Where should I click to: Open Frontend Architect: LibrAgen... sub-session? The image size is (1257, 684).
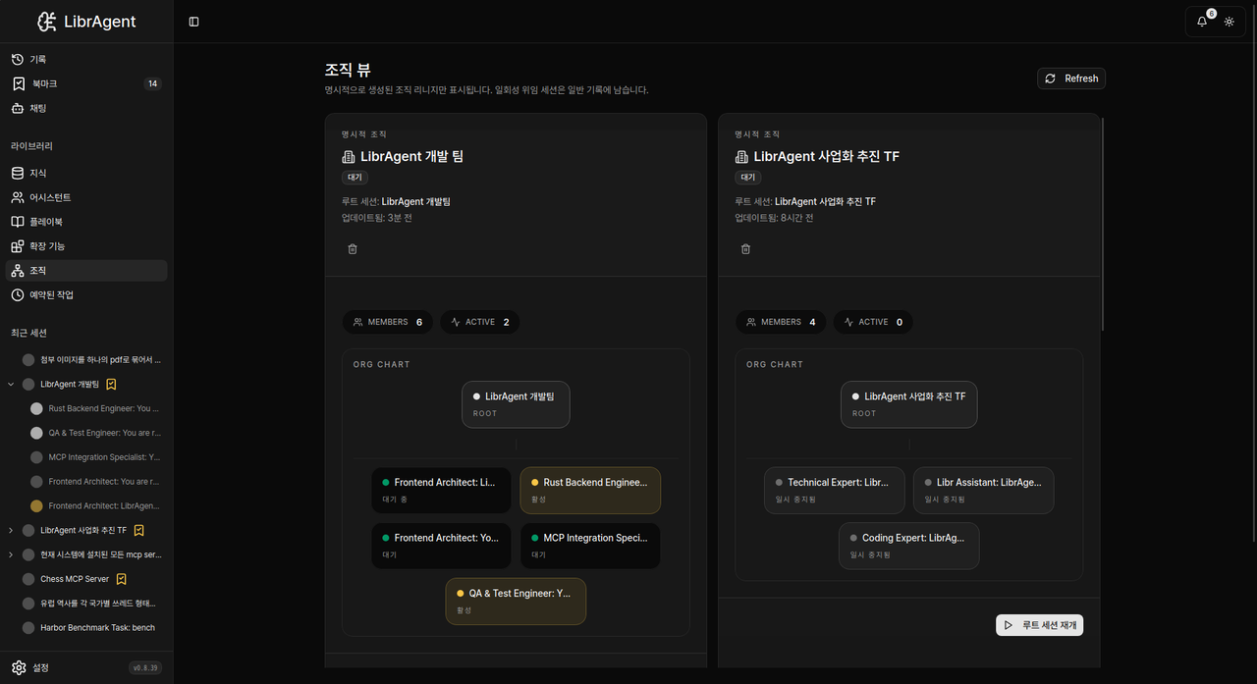click(x=96, y=506)
